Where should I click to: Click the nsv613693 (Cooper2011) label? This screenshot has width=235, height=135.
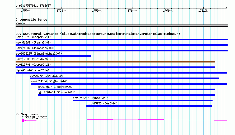coord(33,37)
